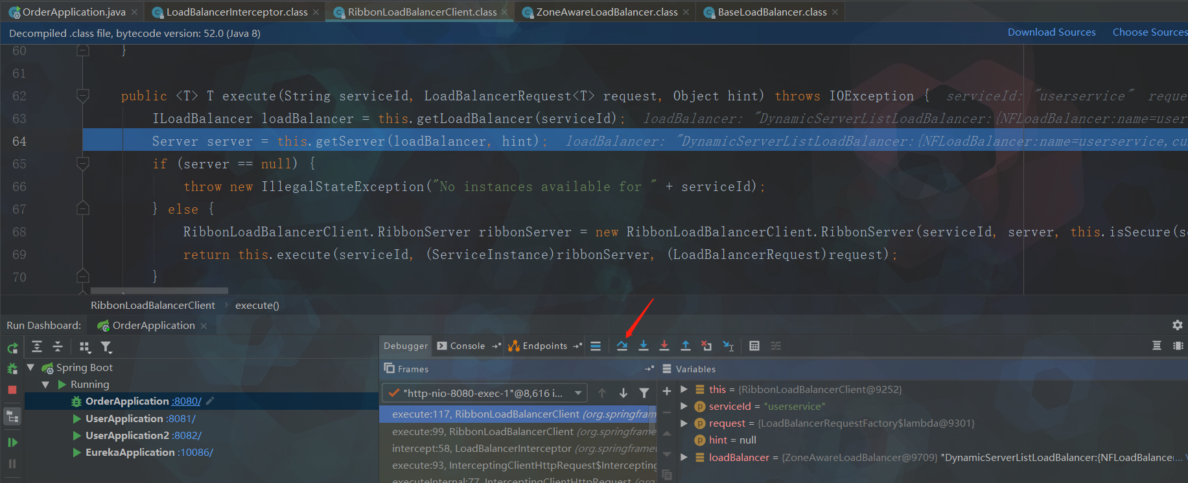
Task: Select the next frame down arrow
Action: coord(623,393)
